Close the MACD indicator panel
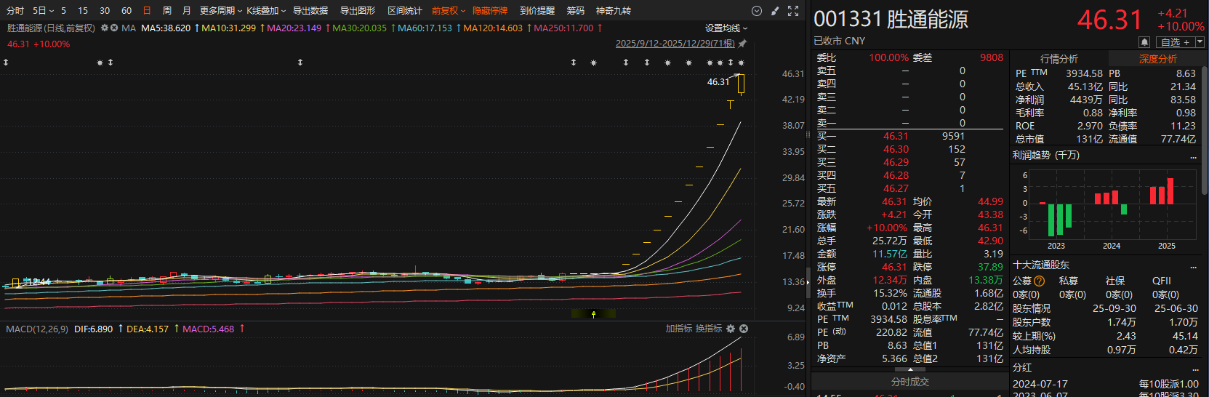The width and height of the screenshot is (1209, 397). (x=744, y=329)
